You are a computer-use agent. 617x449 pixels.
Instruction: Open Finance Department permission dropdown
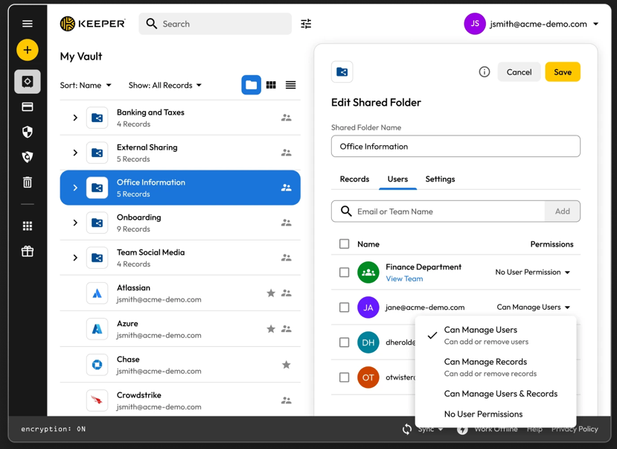click(x=533, y=273)
